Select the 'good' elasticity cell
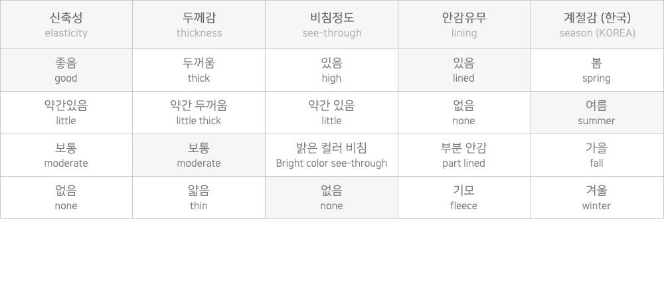Screen dimensions: 664x285 [66, 70]
